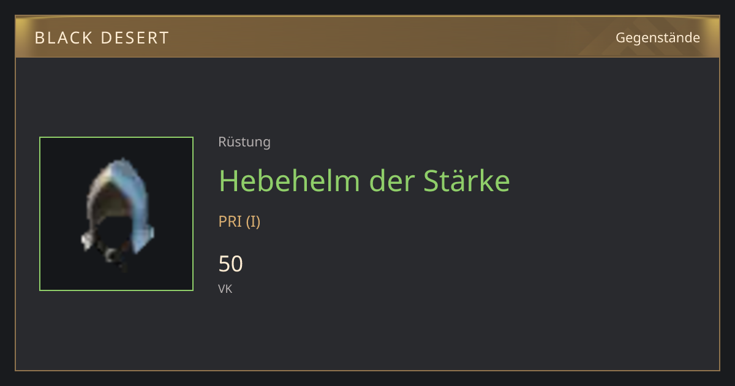The height and width of the screenshot is (386, 735).
Task: Click the BLACK DESERT header title
Action: tap(102, 38)
